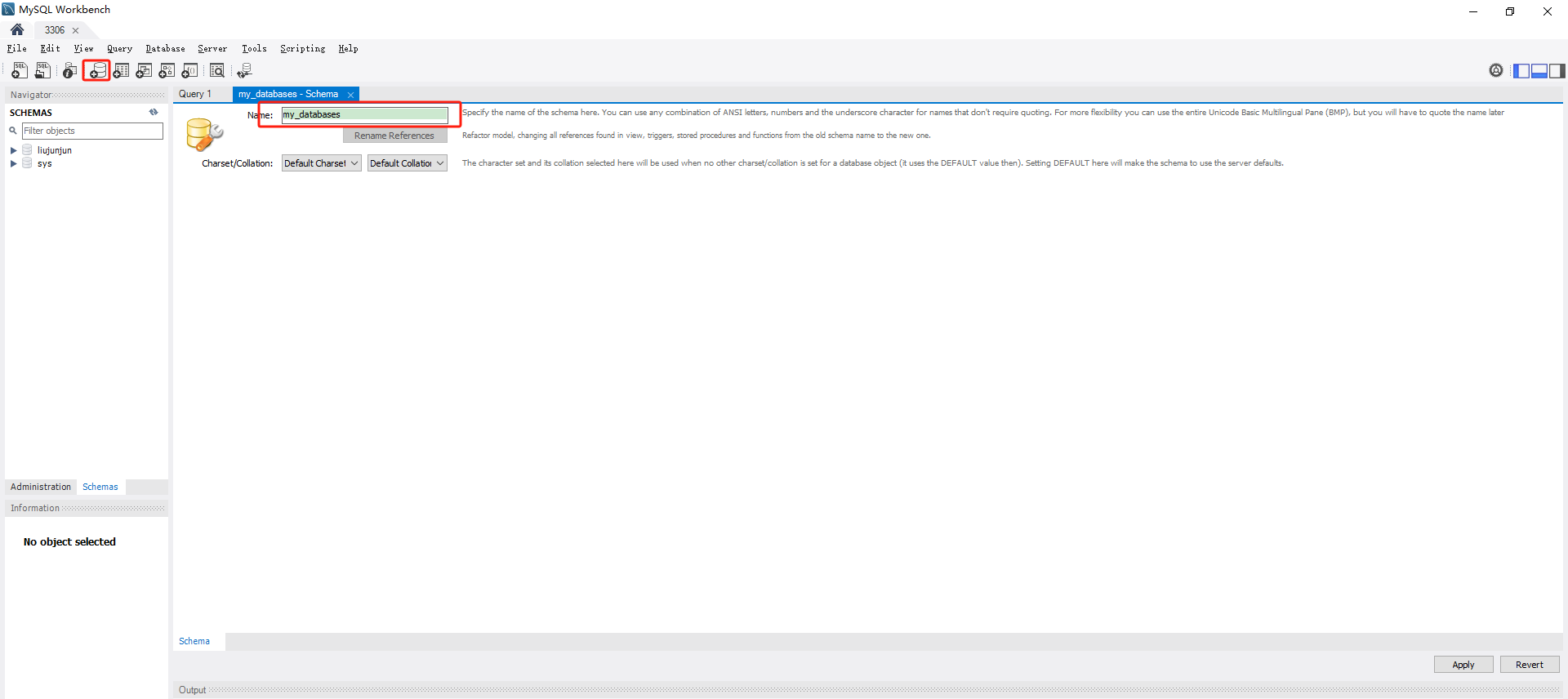Screen dimensions: 1568x699
Task: Switch to the 3306 connection tab
Action: coord(55,30)
